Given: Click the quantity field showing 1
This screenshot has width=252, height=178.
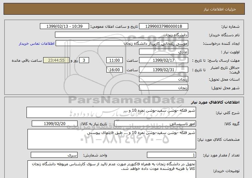Looking at the screenshot, I should (171, 155).
